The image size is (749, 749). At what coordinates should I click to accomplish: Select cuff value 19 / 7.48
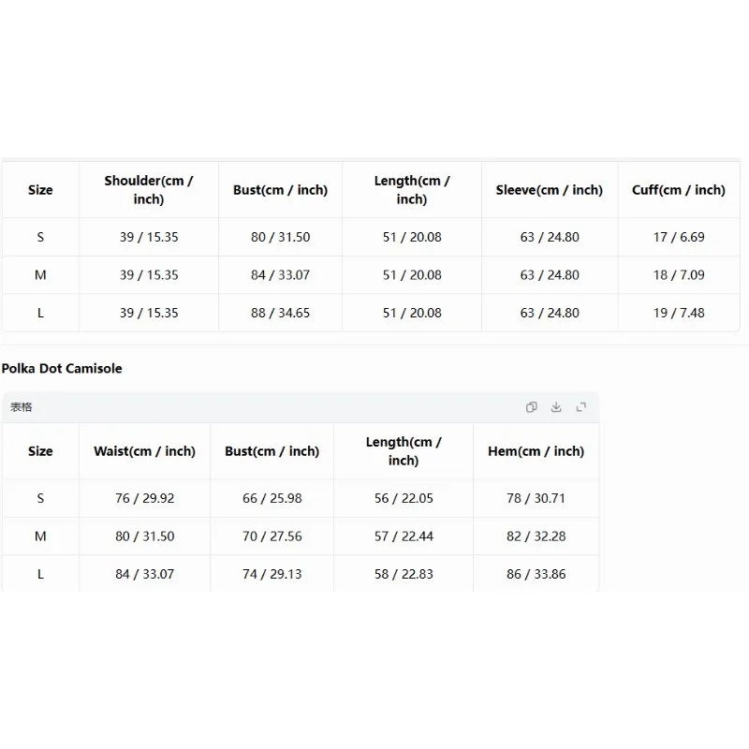(679, 313)
